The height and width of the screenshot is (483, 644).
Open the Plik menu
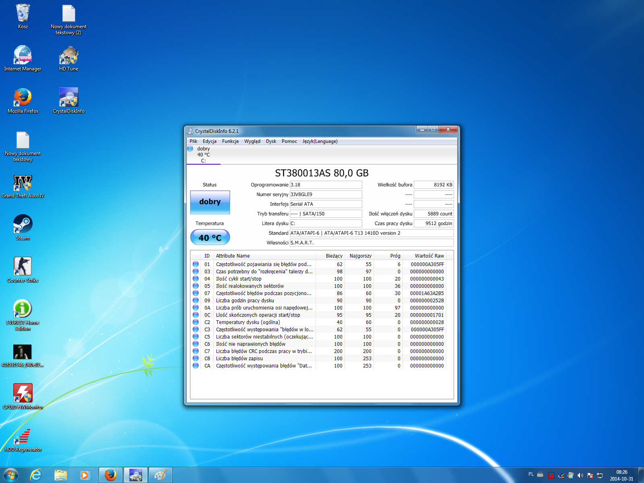click(193, 141)
